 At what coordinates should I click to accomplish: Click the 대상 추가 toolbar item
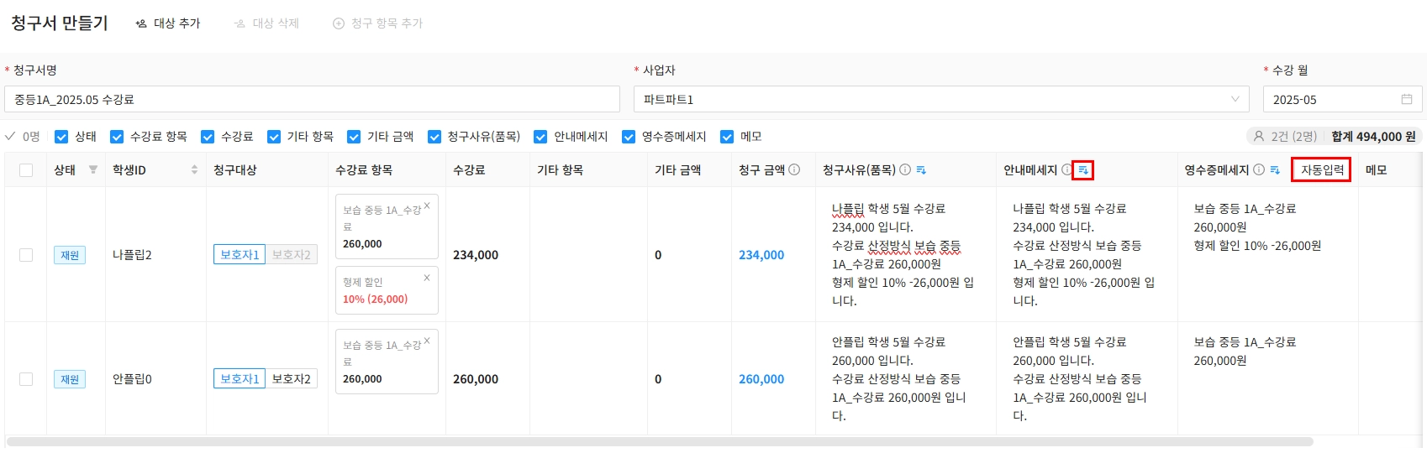click(168, 23)
